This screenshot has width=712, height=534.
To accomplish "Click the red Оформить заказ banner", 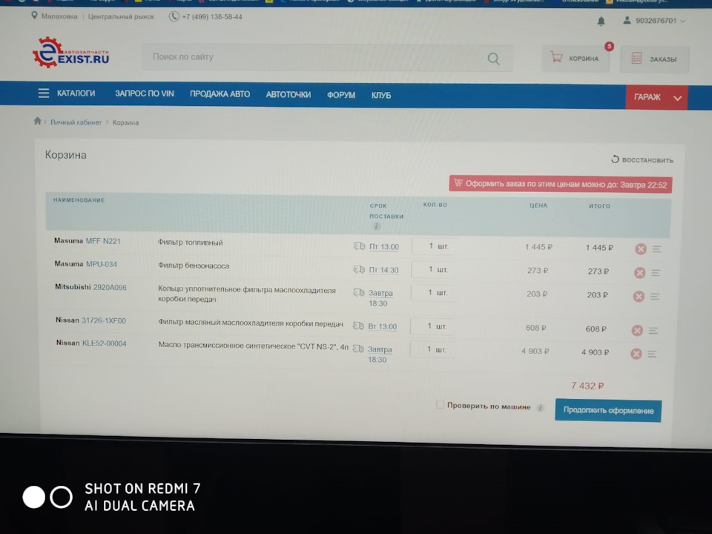I will pos(561,185).
